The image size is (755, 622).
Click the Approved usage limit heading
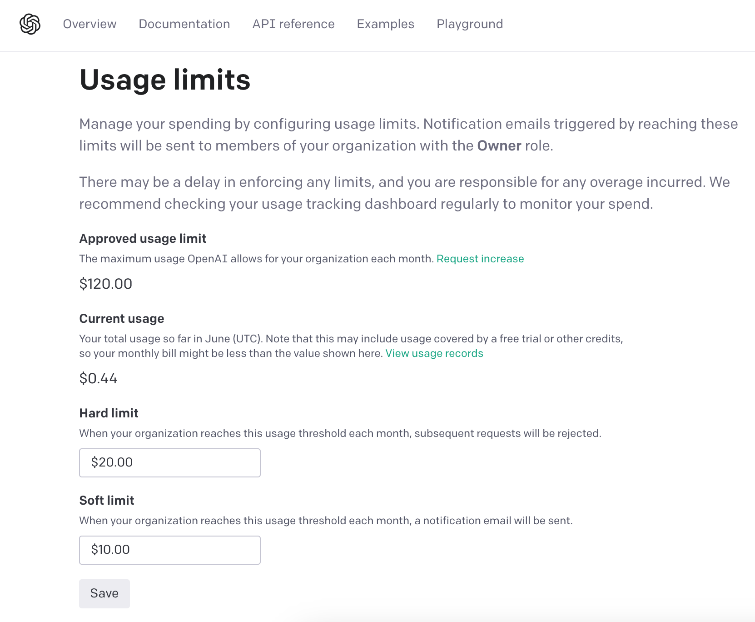click(x=143, y=238)
